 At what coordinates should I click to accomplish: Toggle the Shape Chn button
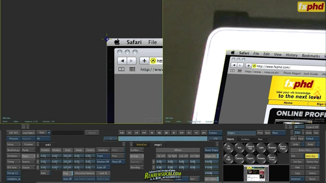click(x=211, y=156)
